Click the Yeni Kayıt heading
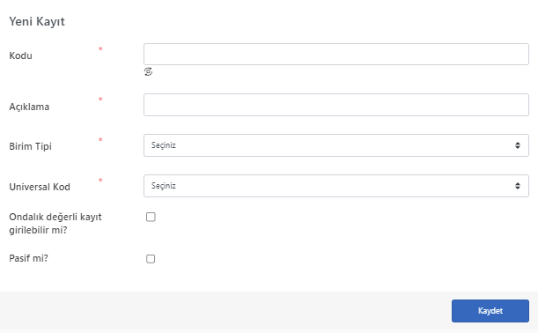Screen dimensions: 538x333 click(37, 21)
